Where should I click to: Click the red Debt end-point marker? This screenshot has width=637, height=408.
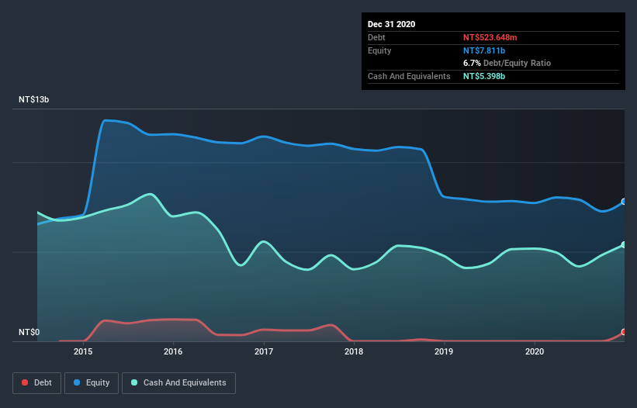[625, 332]
